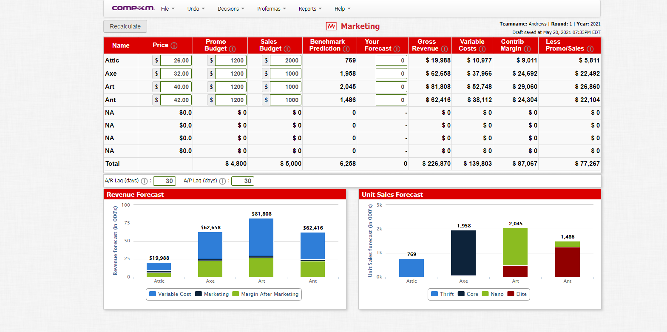The image size is (667, 332).
Task: Click the Name column header
Action: 121,45
